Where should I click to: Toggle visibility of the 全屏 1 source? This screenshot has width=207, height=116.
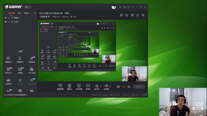[5, 22]
